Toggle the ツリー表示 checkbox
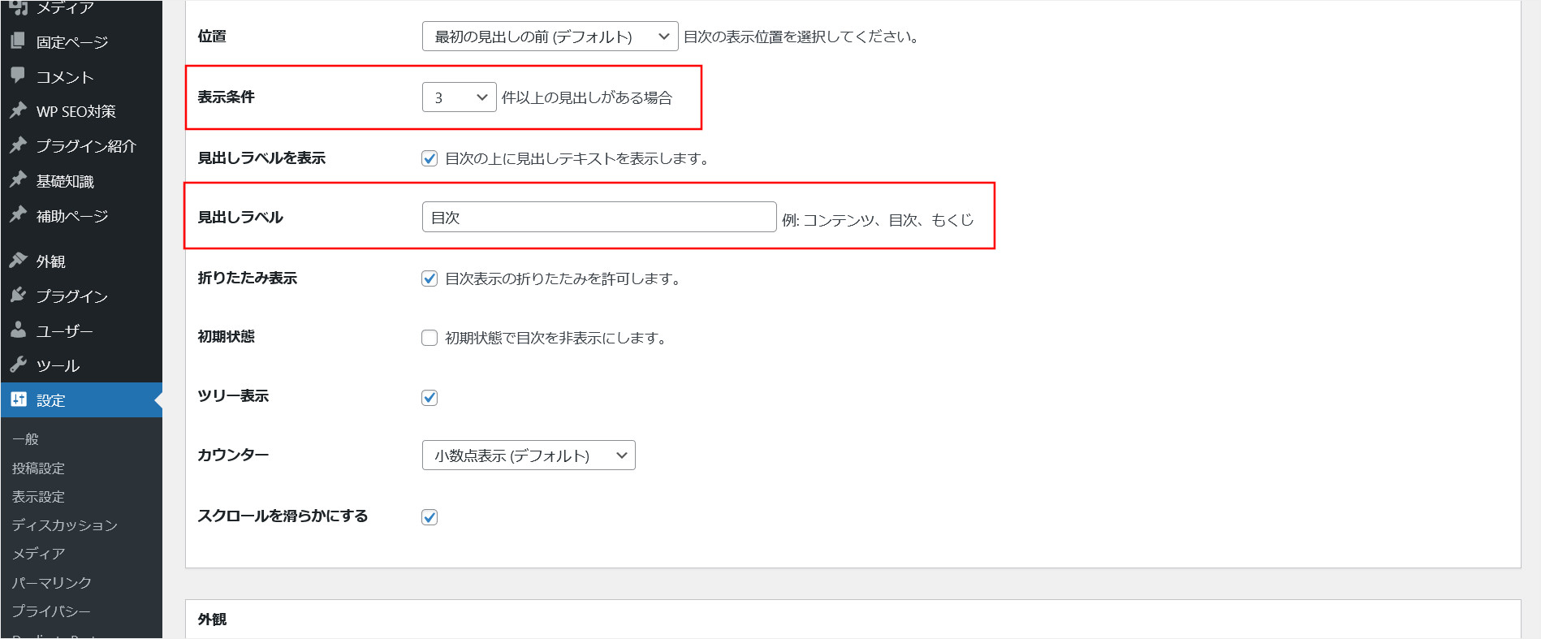 pos(429,398)
